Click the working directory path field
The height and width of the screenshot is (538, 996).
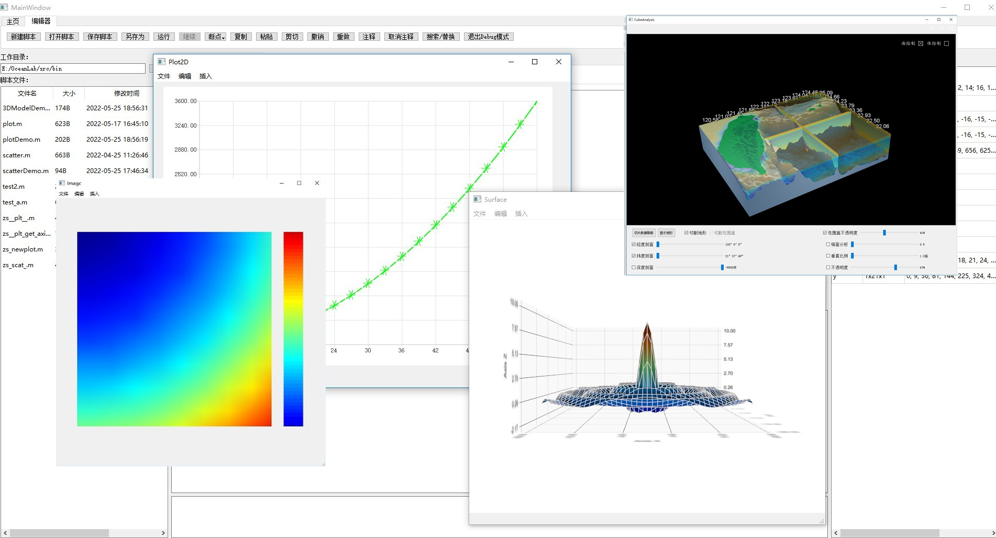pyautogui.click(x=73, y=68)
